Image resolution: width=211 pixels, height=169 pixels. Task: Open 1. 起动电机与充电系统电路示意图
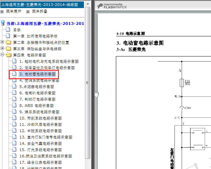tap(49, 61)
